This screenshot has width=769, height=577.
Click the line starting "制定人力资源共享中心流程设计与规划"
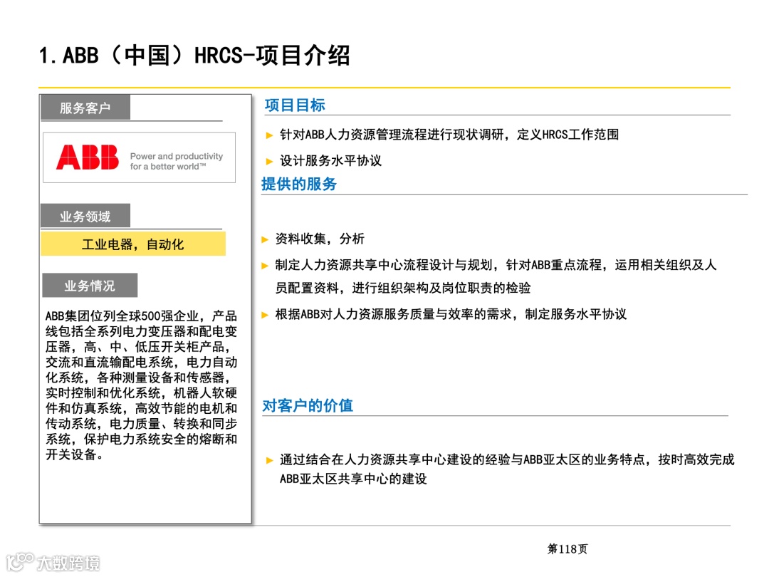pyautogui.click(x=496, y=265)
